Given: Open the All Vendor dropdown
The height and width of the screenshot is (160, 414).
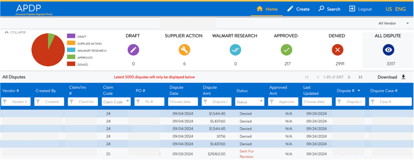Looking at the screenshot, I should (x=393, y=23).
